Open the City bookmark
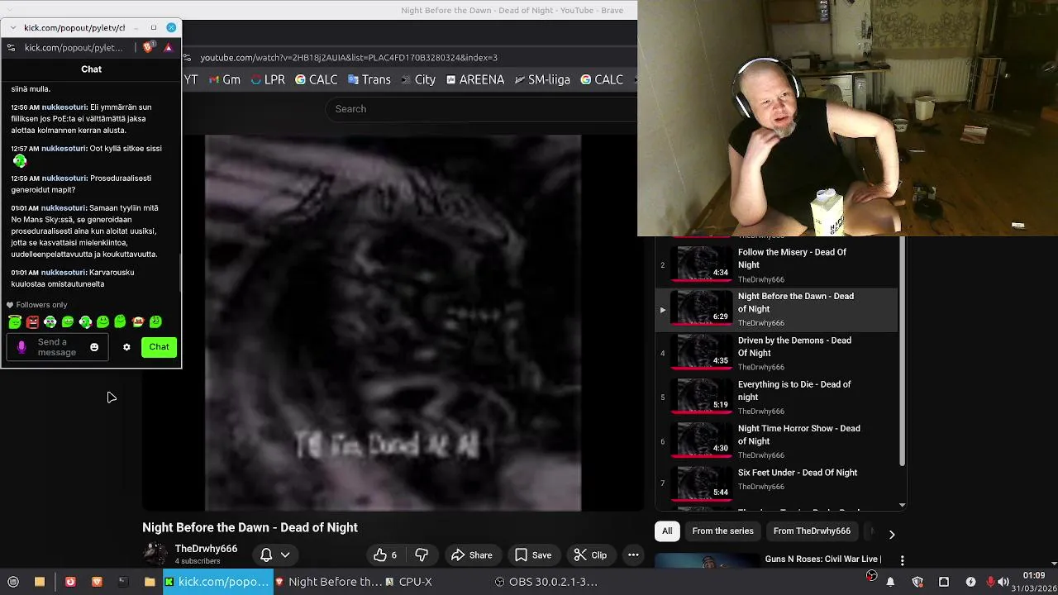 tap(418, 79)
